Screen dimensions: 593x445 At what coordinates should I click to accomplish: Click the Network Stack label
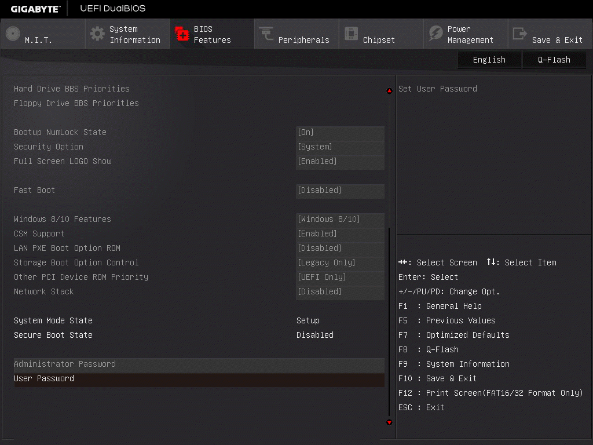tap(44, 292)
